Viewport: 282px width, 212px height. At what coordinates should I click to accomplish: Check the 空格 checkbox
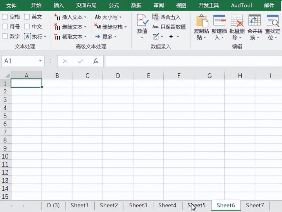[x=5, y=17]
